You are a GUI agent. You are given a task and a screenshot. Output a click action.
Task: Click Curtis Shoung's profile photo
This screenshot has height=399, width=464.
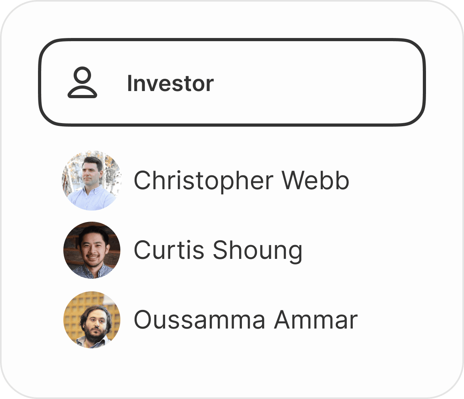91,250
